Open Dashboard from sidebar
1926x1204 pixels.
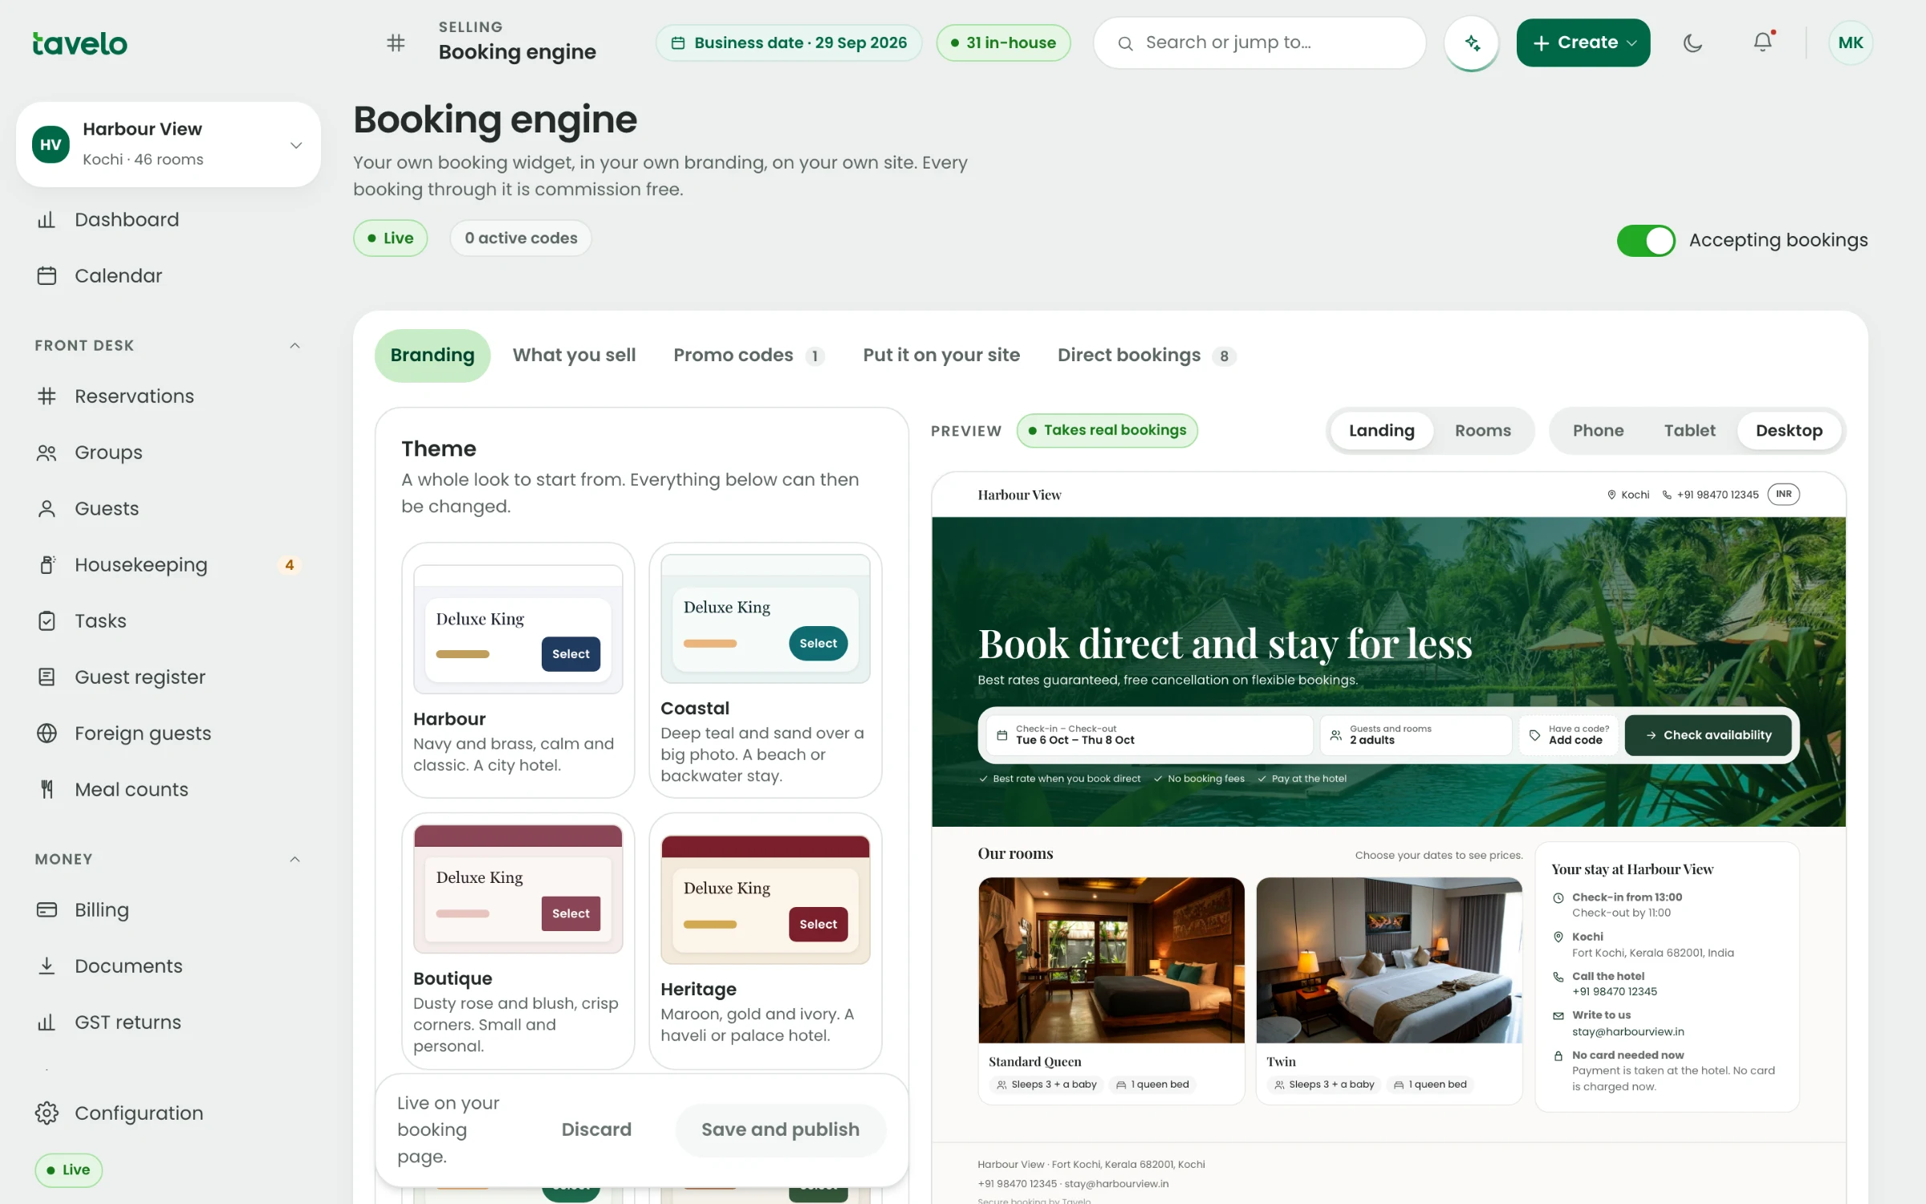pos(169,219)
